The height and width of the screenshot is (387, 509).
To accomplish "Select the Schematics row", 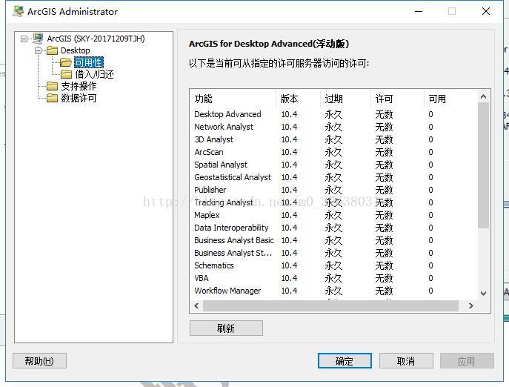I will (333, 265).
